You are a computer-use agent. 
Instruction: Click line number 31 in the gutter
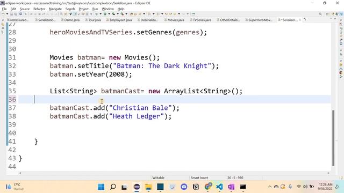pyautogui.click(x=12, y=57)
